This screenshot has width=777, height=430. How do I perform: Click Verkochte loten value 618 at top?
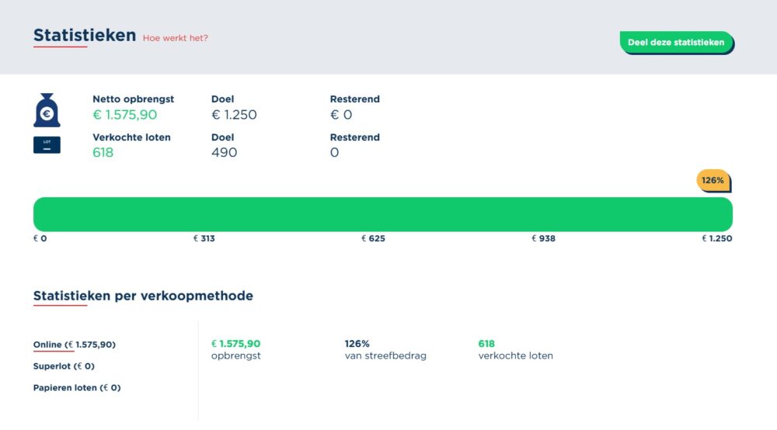[x=103, y=152]
